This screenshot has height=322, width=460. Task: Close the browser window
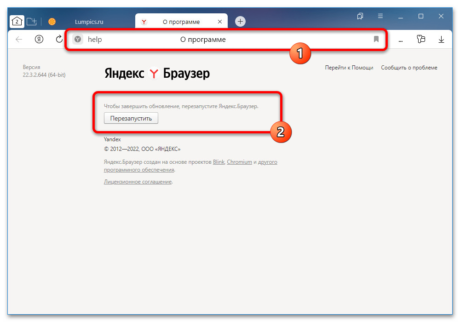pyautogui.click(x=441, y=16)
